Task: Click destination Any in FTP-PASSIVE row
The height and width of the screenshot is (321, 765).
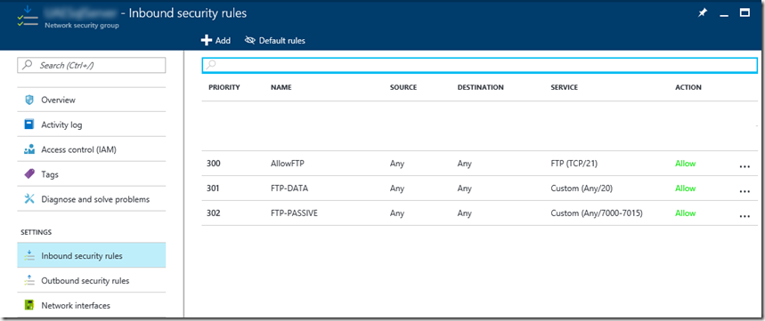Action: [465, 213]
